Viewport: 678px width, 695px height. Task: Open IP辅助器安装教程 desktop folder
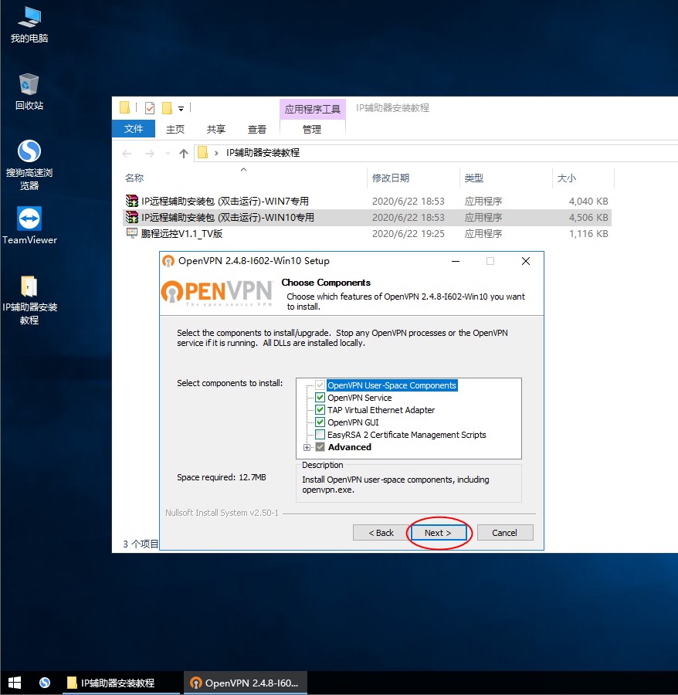click(x=29, y=300)
